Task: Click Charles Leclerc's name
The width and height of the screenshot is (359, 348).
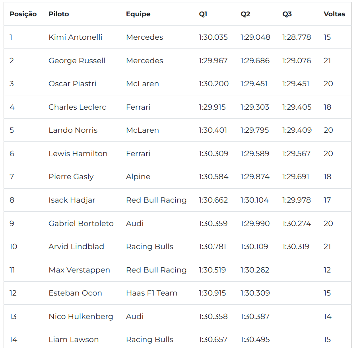Action: pos(77,107)
